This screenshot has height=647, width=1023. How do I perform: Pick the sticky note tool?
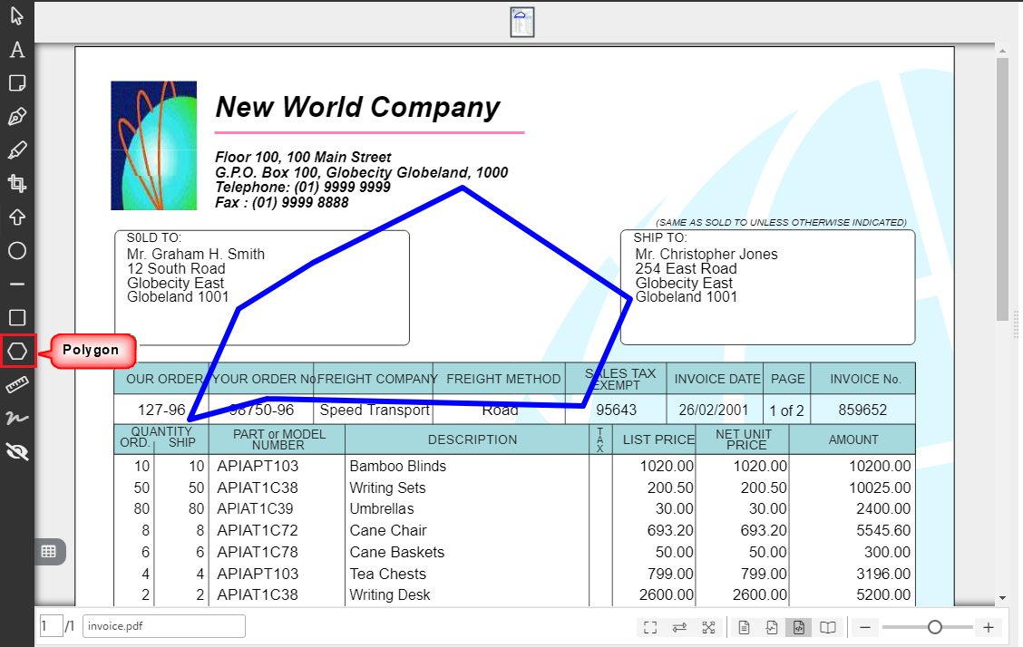coord(17,83)
